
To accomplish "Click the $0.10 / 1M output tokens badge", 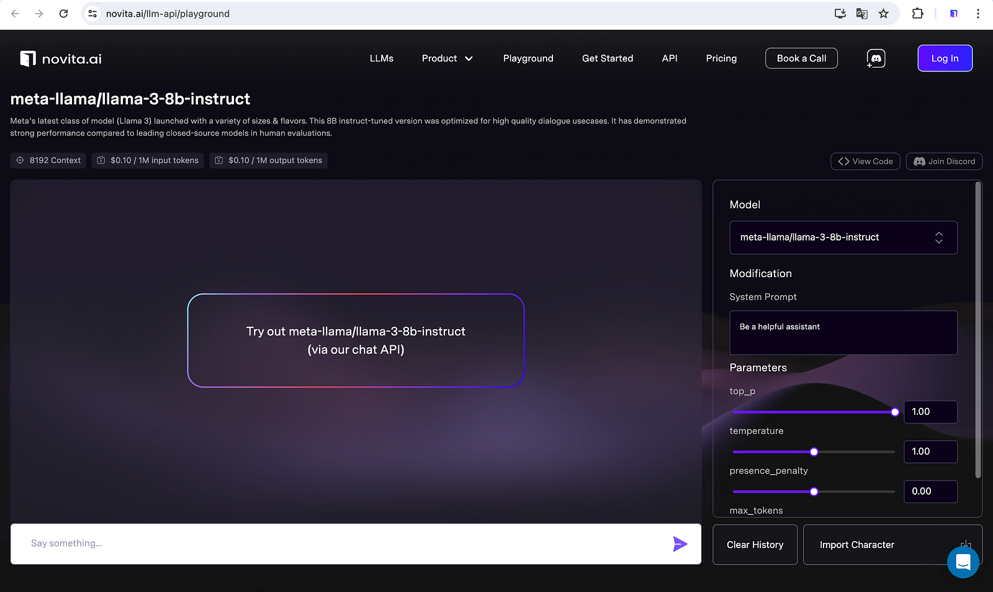I will click(x=268, y=161).
